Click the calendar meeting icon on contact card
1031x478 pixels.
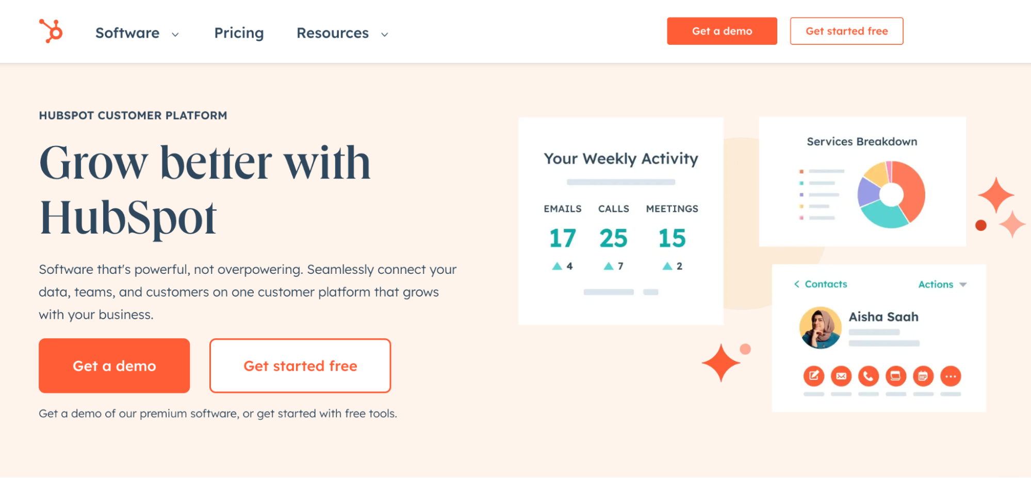923,376
